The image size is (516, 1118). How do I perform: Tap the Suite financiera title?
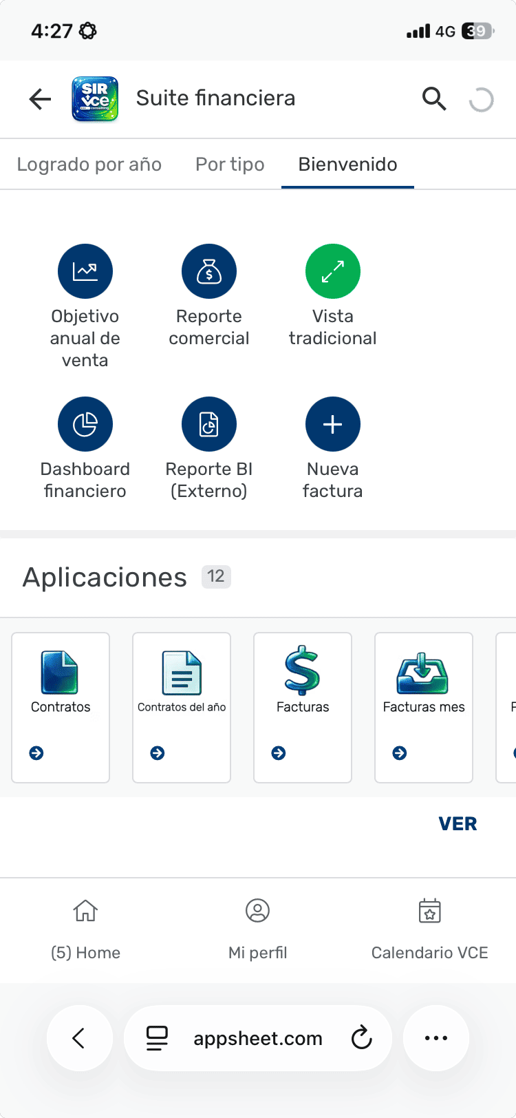215,98
